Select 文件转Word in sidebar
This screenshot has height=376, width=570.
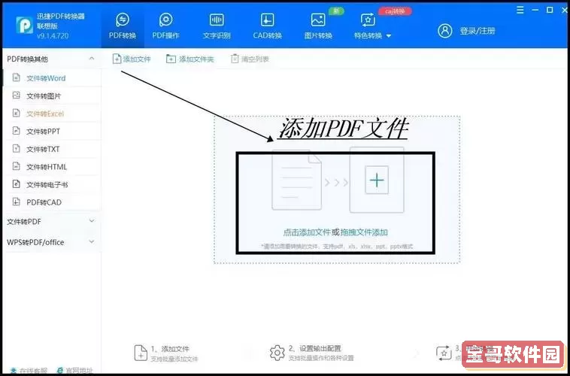click(46, 78)
